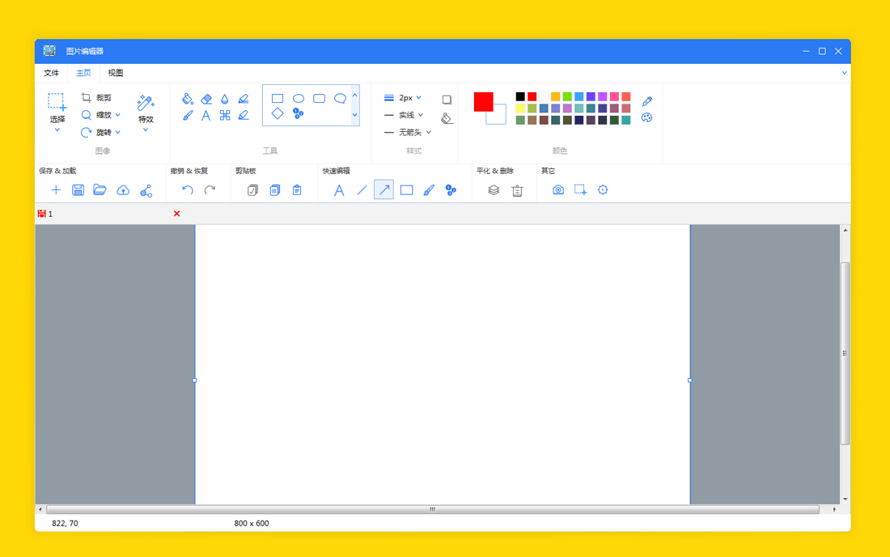Pick the black color swatch
Viewport: 890px width, 557px height.
(x=520, y=96)
